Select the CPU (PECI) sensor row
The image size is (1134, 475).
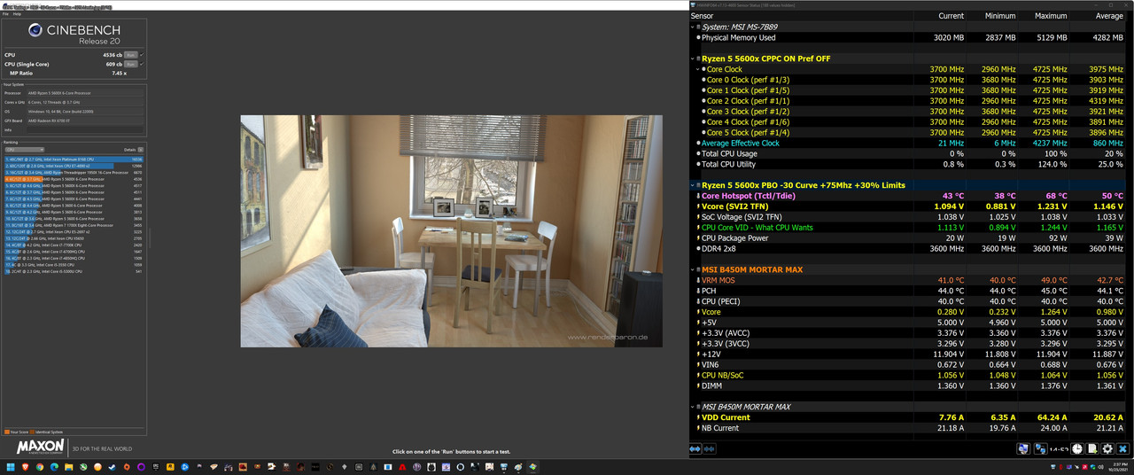(x=908, y=301)
